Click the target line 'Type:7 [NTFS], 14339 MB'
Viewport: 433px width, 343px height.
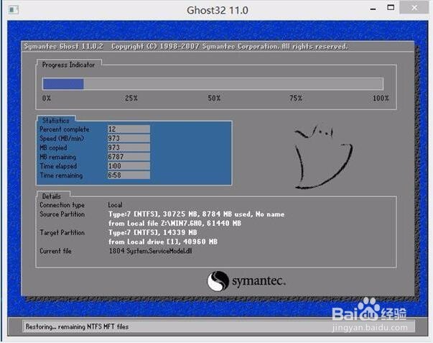click(152, 232)
